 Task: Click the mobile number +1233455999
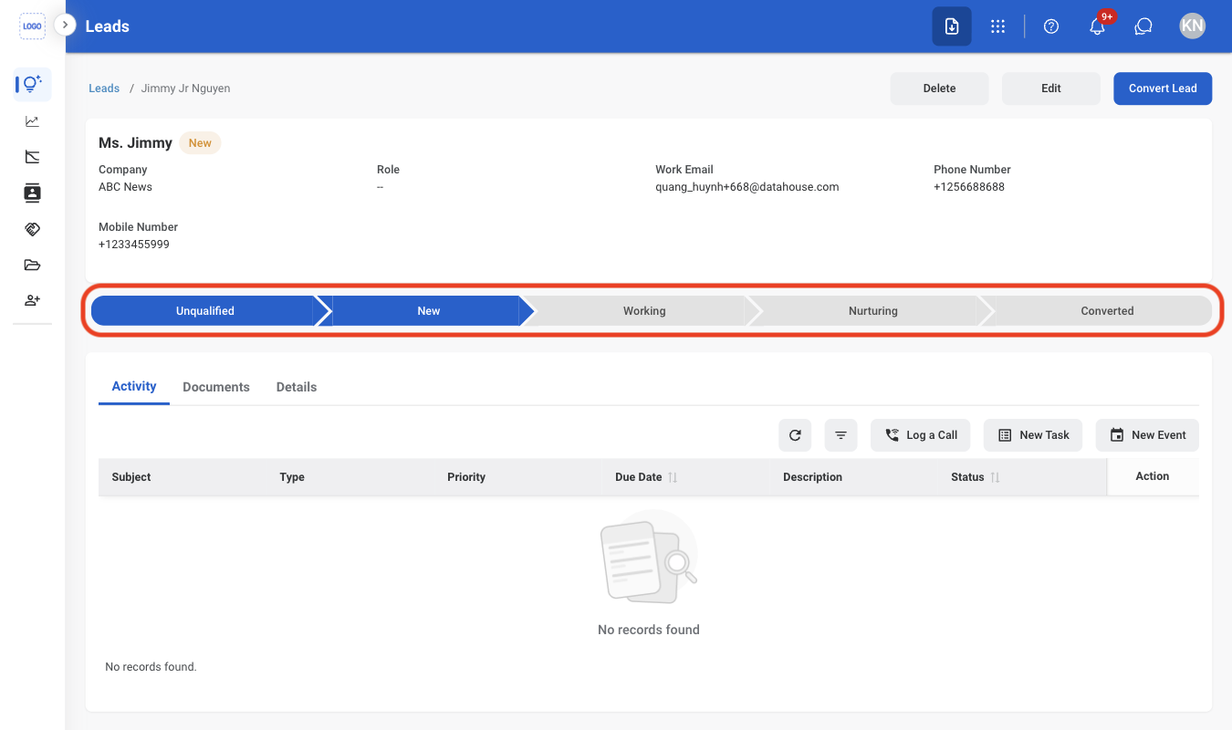[x=134, y=245]
